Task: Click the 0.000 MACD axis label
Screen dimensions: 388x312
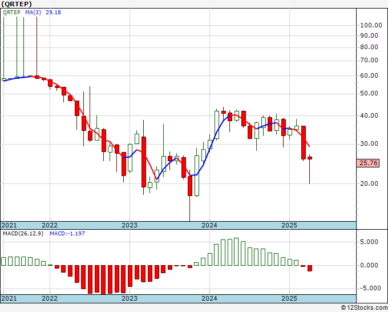Action: tap(369, 265)
